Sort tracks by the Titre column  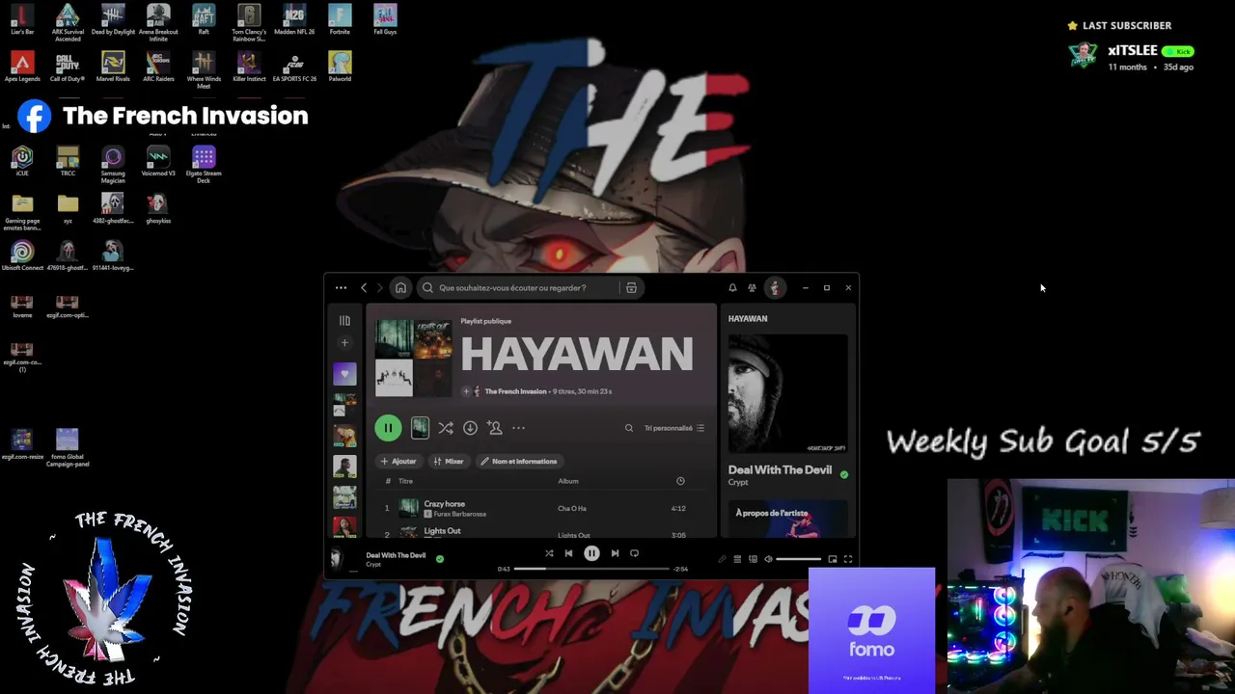point(406,481)
